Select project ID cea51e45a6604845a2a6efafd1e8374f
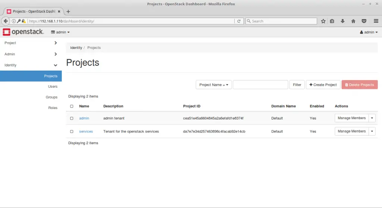Viewport: 382px width, 208px height. (213, 118)
